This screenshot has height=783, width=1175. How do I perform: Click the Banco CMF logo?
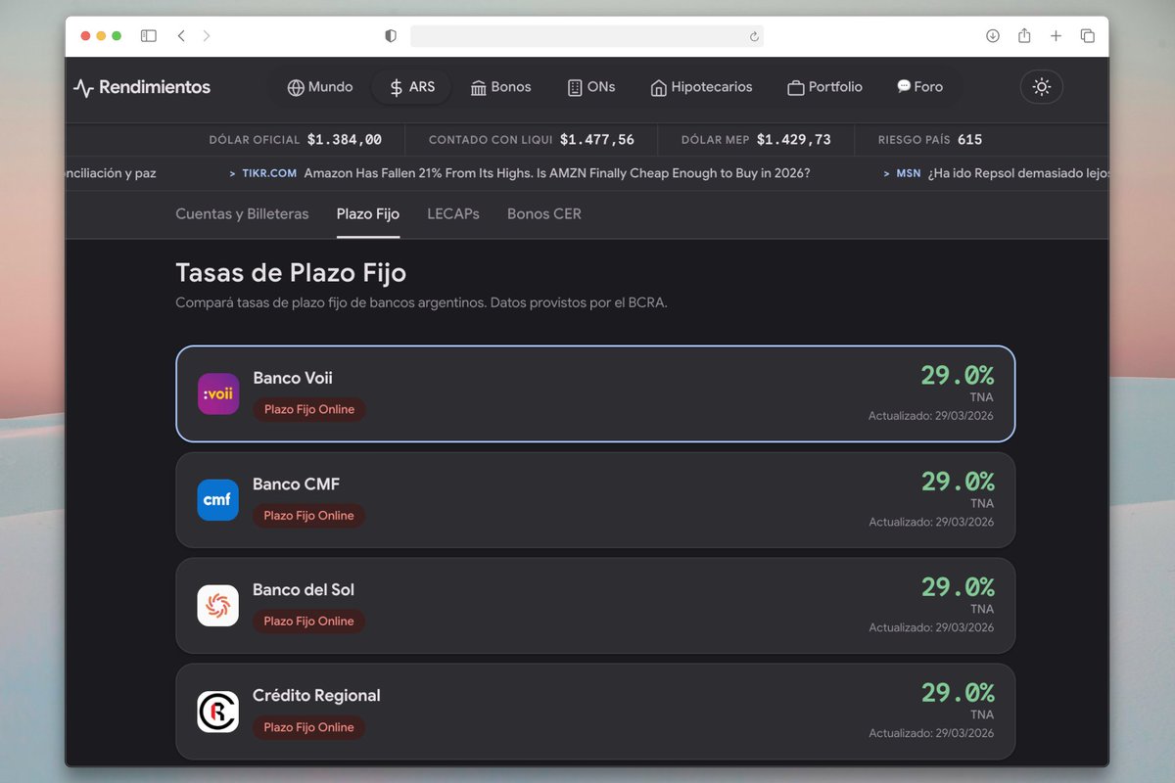[217, 500]
